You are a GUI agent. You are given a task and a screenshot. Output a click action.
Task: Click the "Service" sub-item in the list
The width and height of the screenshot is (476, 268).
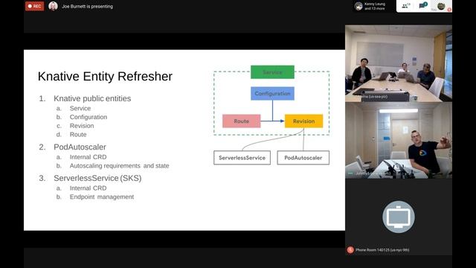pos(80,108)
